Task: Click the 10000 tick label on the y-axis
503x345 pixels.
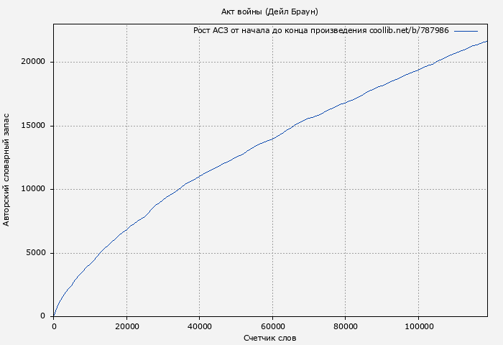Action: point(33,189)
